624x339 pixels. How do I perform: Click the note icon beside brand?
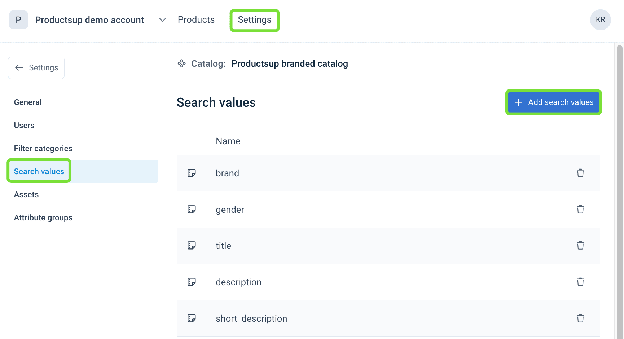coord(192,173)
